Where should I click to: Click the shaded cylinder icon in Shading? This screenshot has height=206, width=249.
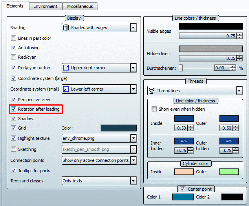[x=66, y=28]
